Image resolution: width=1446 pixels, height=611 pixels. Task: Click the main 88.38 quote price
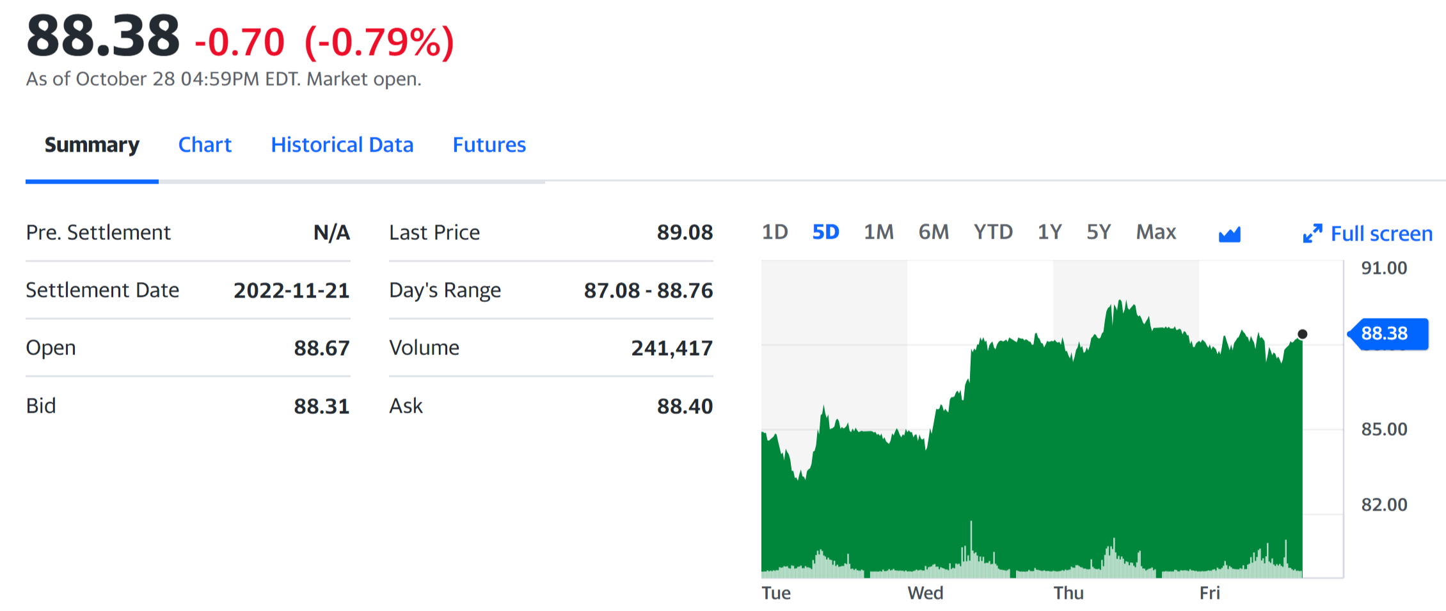tap(103, 36)
